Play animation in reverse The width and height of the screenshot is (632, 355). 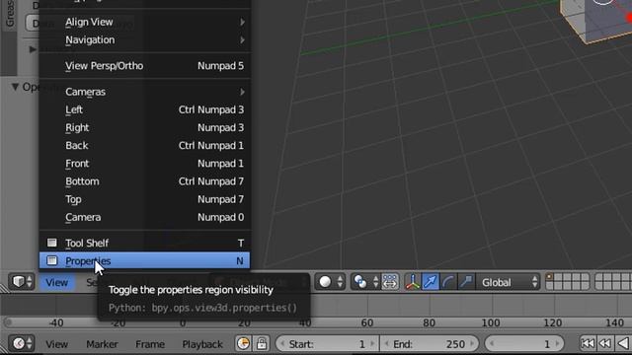click(623, 344)
